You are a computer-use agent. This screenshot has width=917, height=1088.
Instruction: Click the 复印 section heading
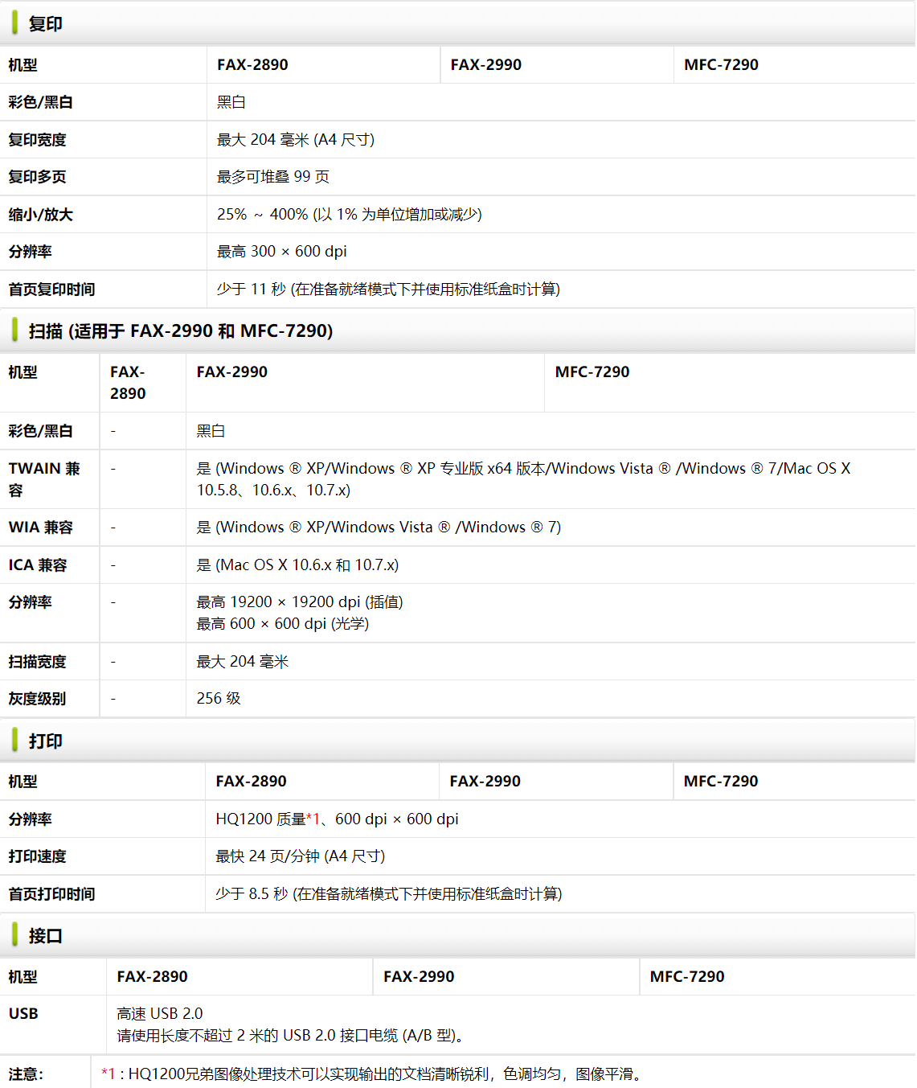pos(46,24)
